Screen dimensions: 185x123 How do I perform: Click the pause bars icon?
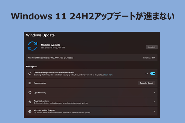(x=30, y=83)
